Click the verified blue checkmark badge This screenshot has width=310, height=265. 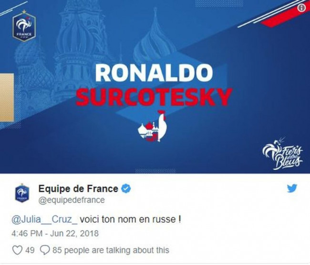(x=126, y=189)
